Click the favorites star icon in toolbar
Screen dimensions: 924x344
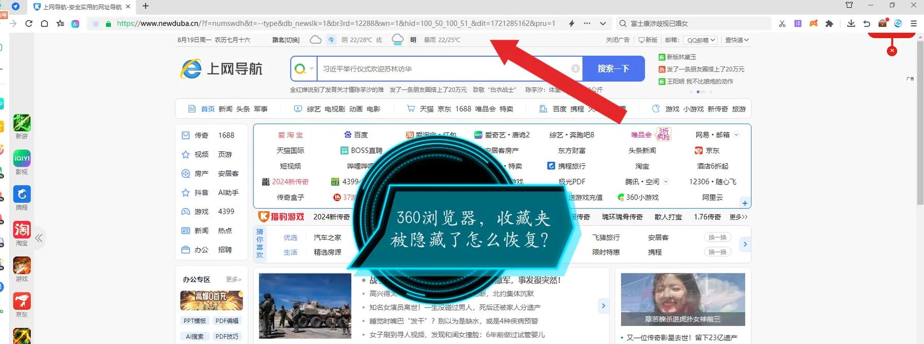pos(60,24)
